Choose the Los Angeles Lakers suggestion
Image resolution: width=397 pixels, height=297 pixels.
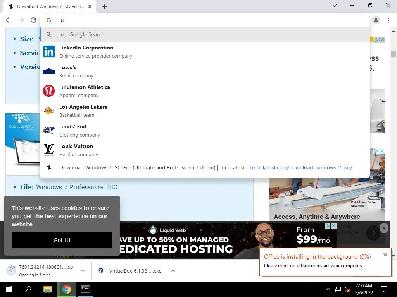[205, 111]
